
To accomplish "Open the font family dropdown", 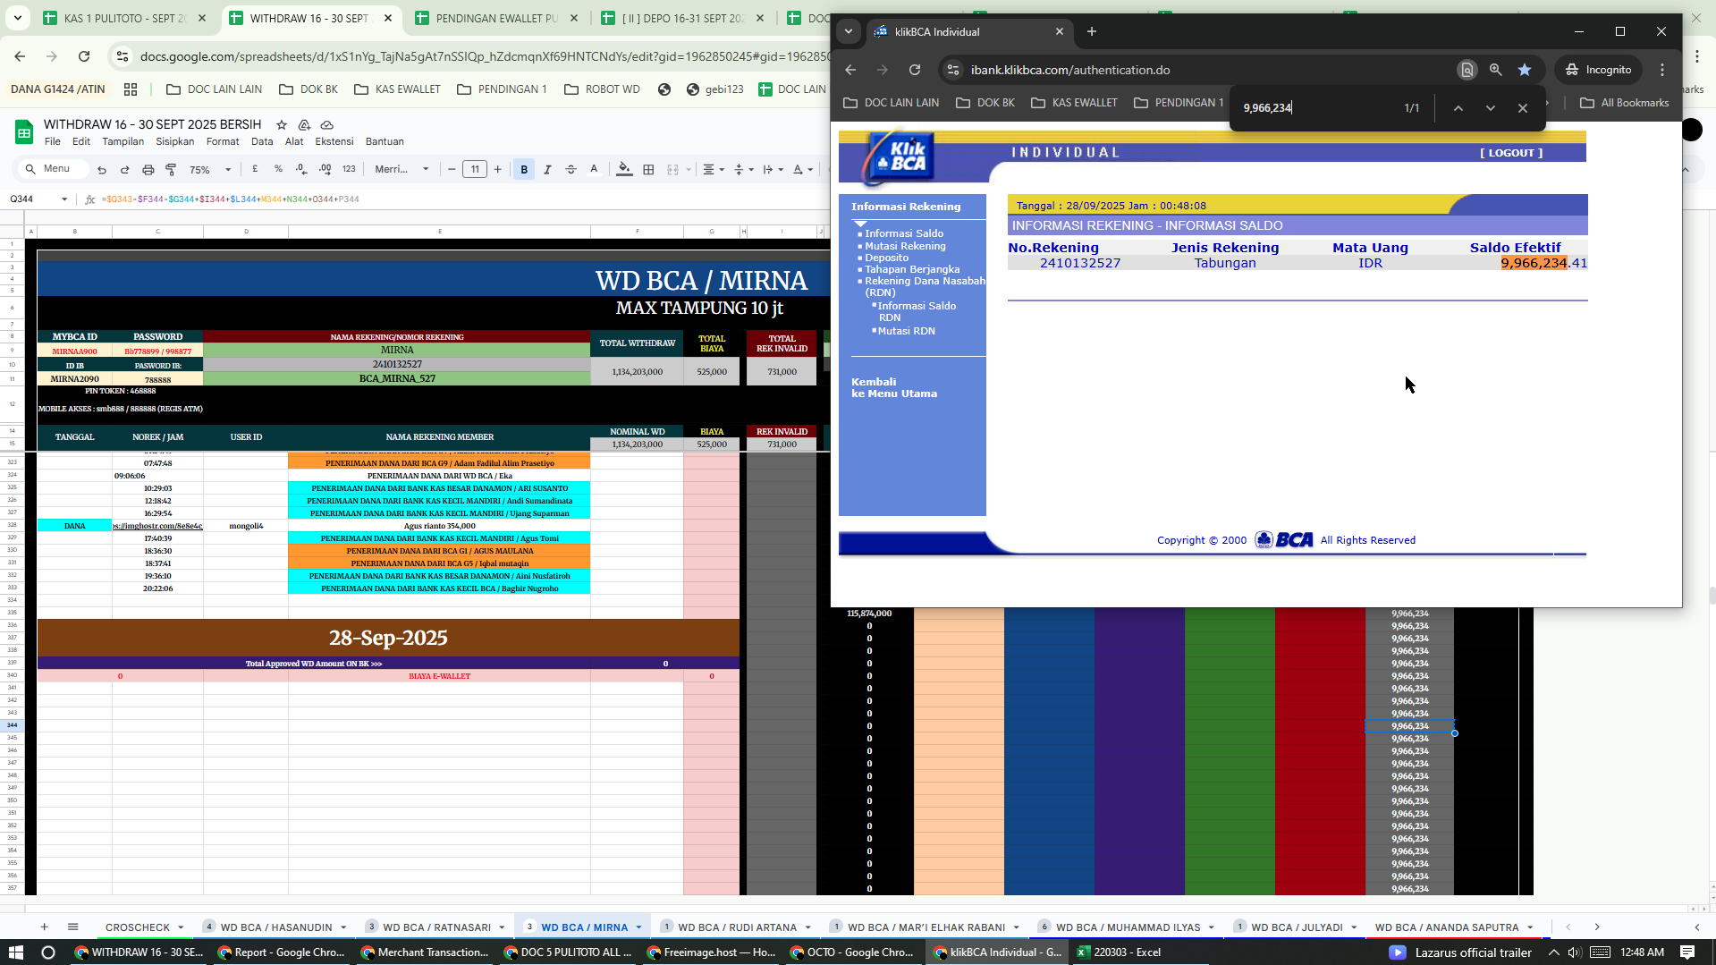I will coord(402,169).
